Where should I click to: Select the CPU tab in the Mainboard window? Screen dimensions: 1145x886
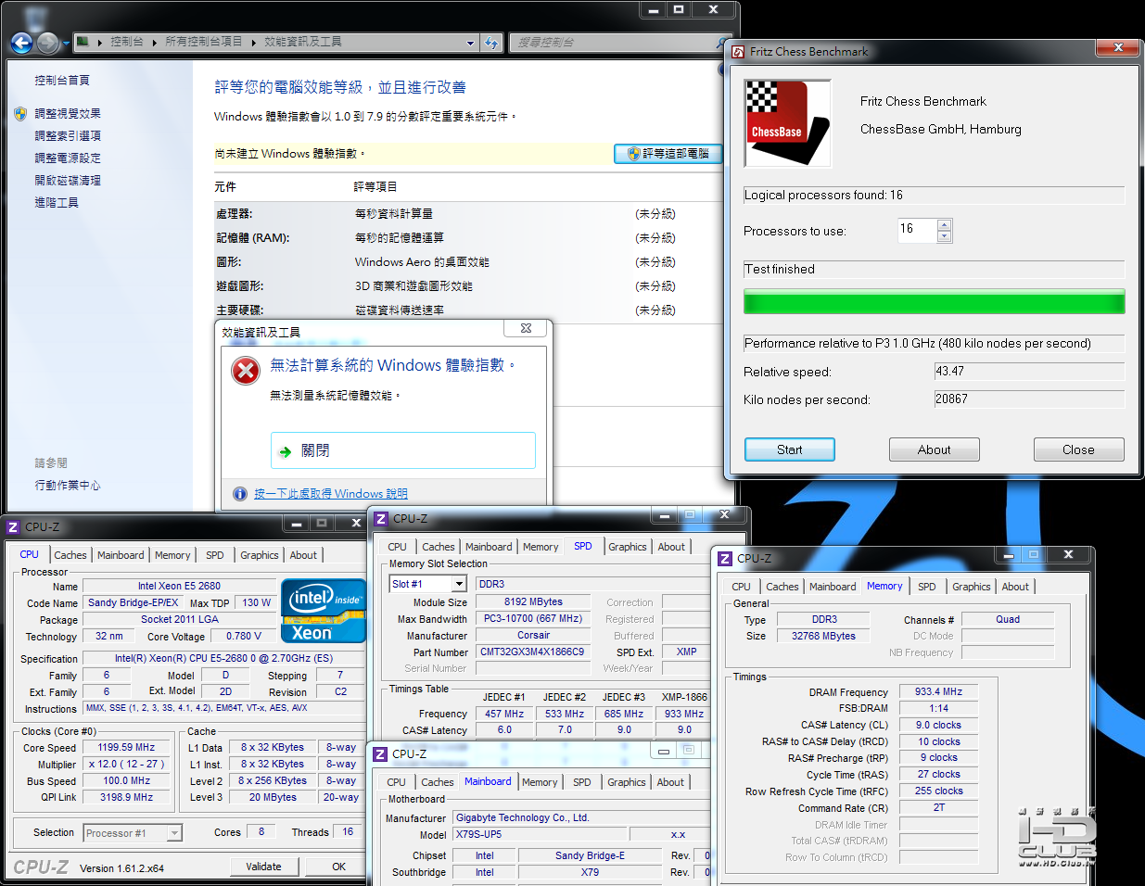pos(397,782)
